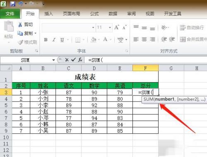
Task: Open the font size dropdown
Action: pyautogui.click(x=110, y=28)
